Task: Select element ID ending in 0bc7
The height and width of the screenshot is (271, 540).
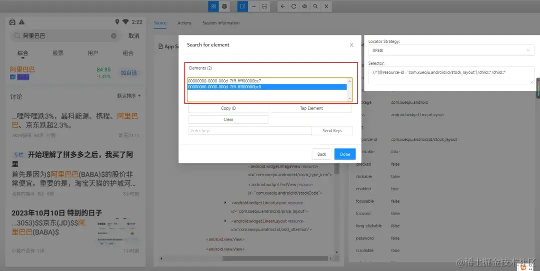Action: [267, 81]
